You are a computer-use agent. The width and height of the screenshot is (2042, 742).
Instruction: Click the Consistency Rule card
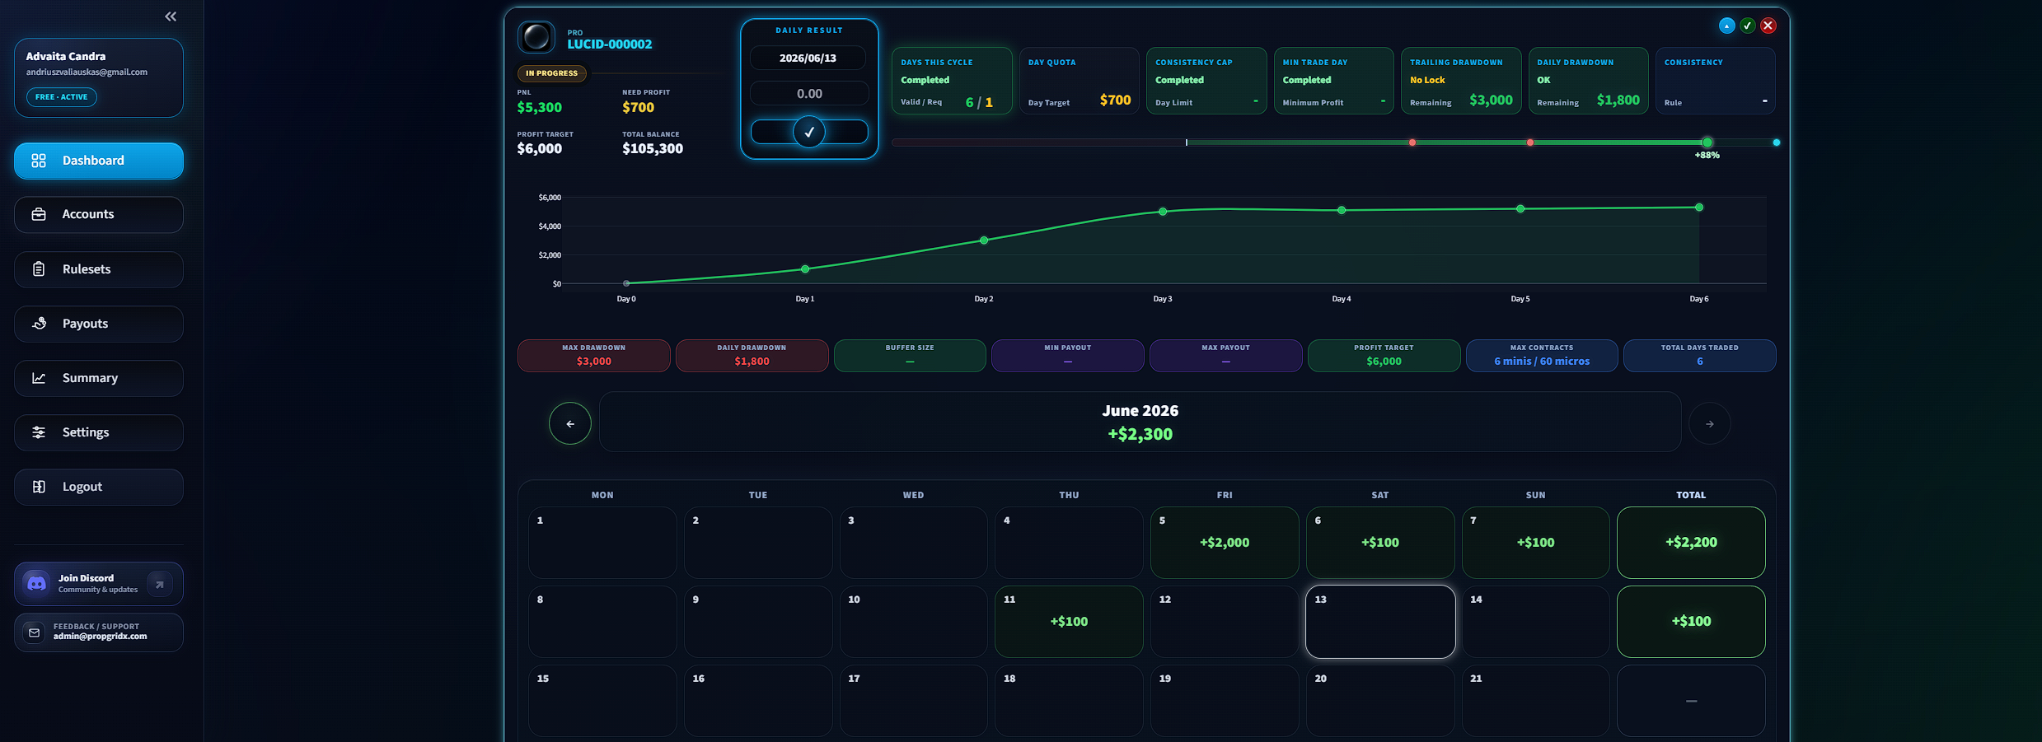coord(1716,81)
